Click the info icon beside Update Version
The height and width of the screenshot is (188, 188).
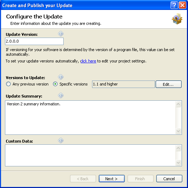click(x=61, y=34)
